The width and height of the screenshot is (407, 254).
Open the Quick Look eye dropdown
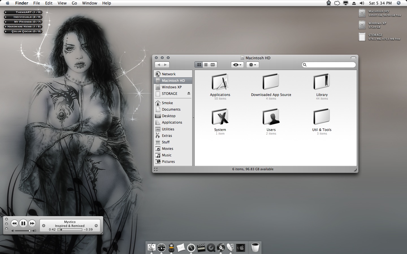point(237,65)
